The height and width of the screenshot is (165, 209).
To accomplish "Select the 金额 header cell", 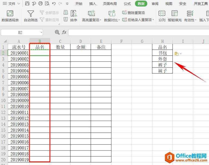I will (x=81, y=47).
